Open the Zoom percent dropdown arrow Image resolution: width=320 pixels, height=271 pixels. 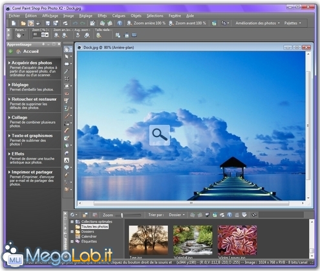(47, 35)
